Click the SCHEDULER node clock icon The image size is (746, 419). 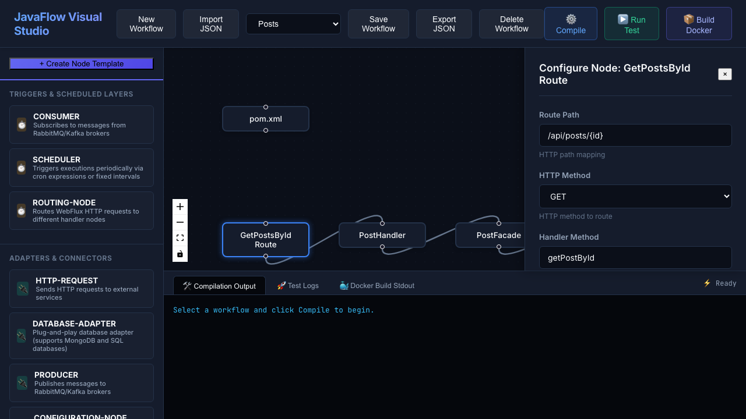(x=22, y=168)
